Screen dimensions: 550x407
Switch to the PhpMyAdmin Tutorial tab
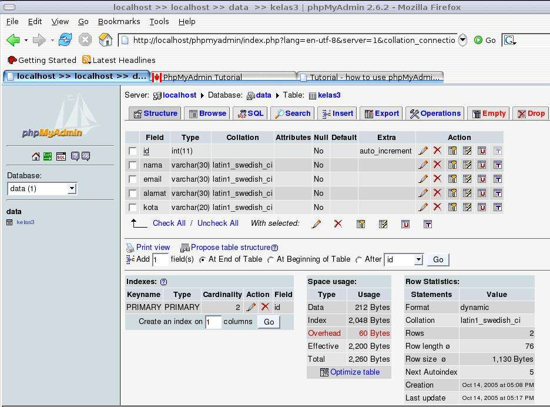224,77
